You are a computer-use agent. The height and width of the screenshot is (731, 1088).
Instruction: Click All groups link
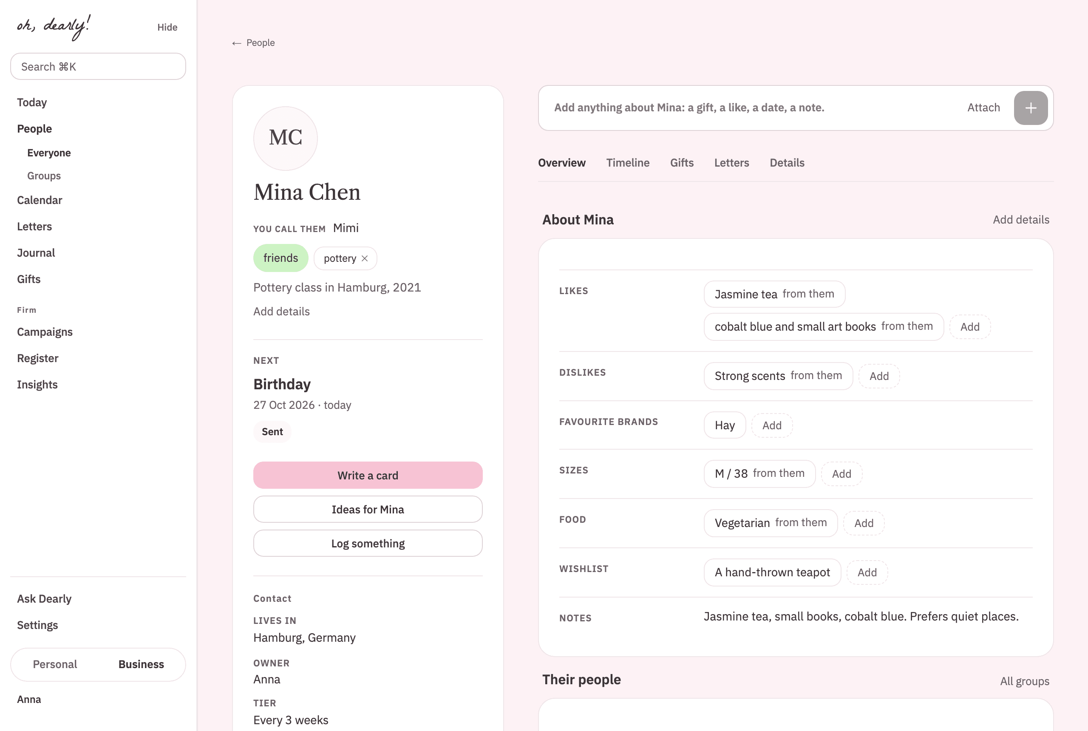click(1024, 681)
